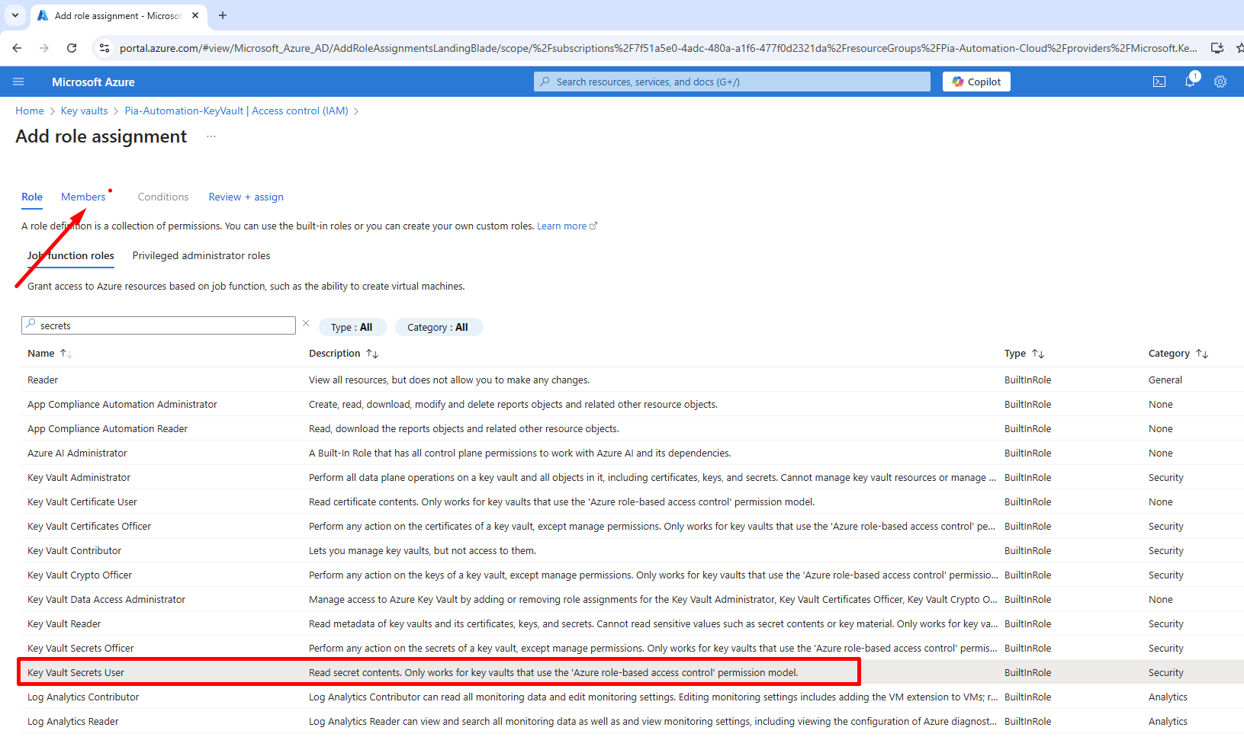Image resolution: width=1244 pixels, height=737 pixels.
Task: Go back with the browser back arrow
Action: (17, 48)
